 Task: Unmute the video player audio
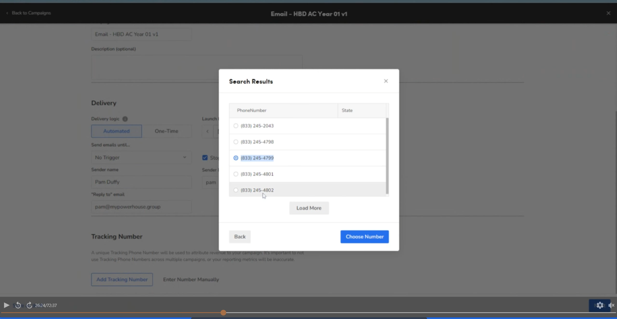611,305
